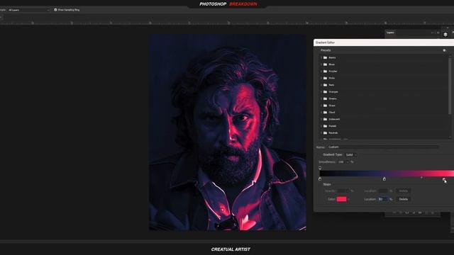Expand the Basics folder disclosure arrow
The image size is (454, 255).
coord(321,57)
